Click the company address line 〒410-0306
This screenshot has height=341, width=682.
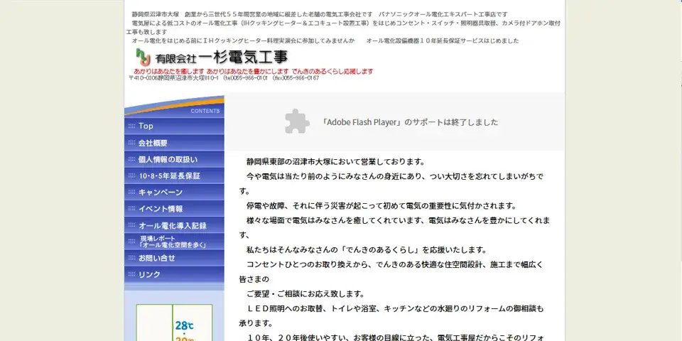point(224,78)
